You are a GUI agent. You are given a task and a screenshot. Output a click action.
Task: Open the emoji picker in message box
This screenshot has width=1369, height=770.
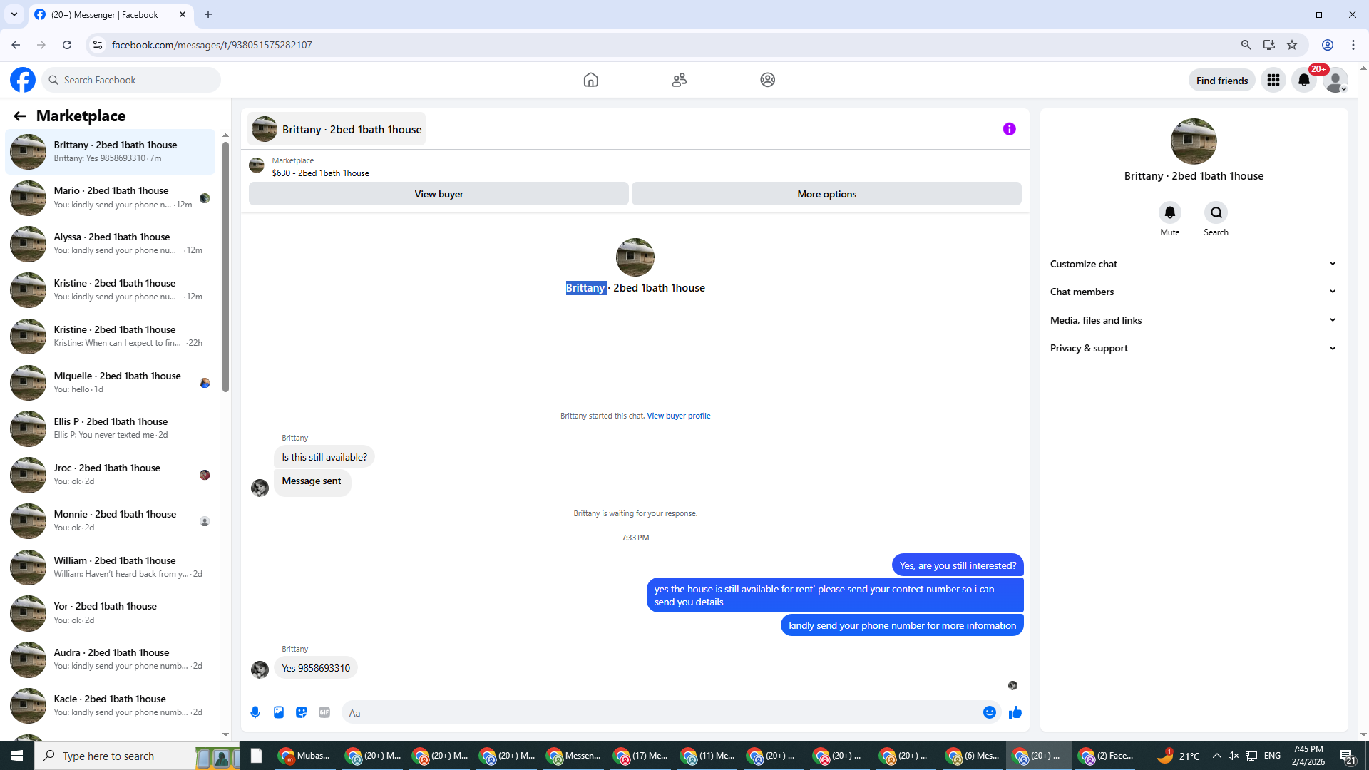989,712
